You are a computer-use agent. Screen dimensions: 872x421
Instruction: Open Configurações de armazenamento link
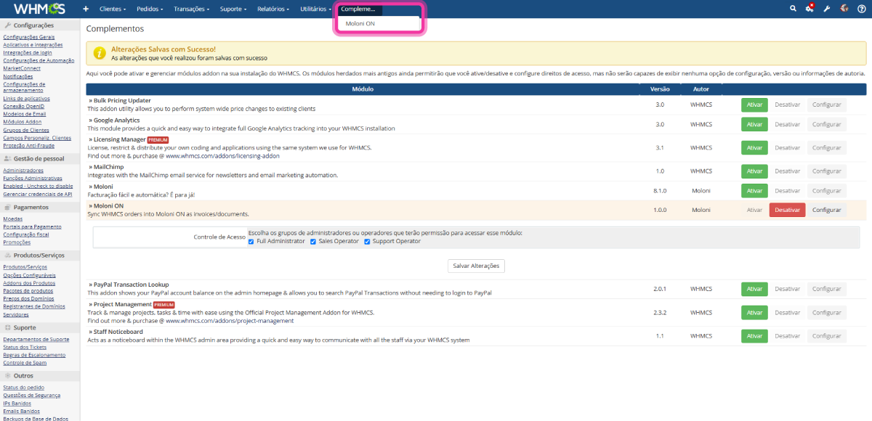[x=25, y=87]
